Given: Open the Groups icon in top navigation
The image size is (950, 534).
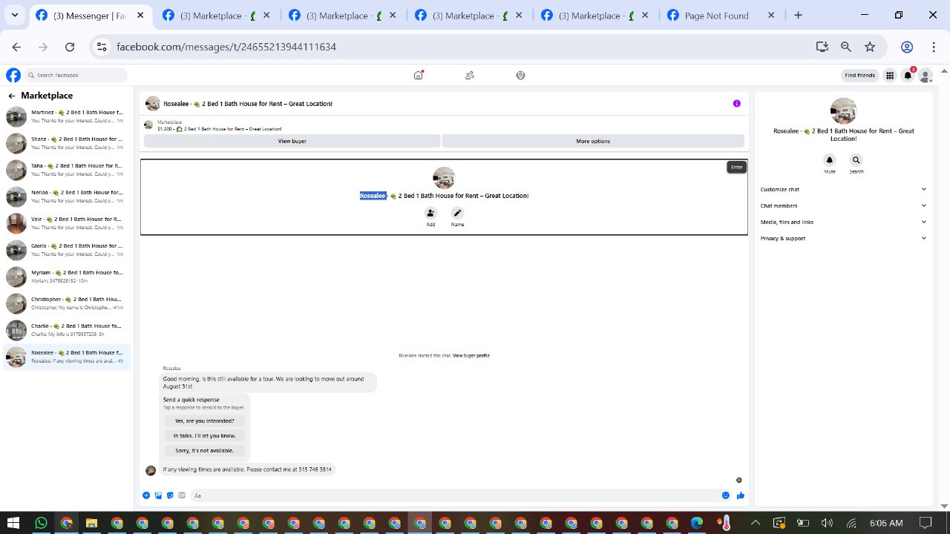Looking at the screenshot, I should pyautogui.click(x=520, y=75).
